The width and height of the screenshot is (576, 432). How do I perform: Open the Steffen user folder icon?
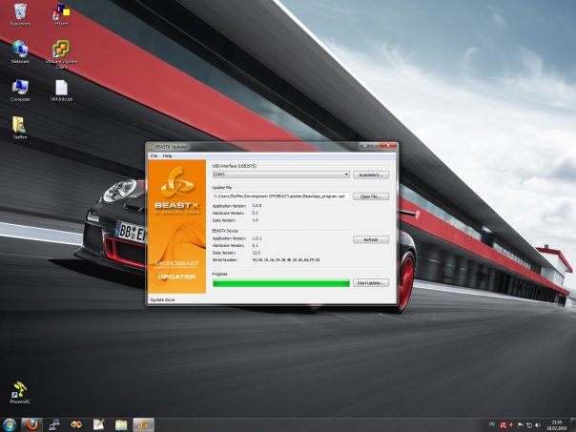(x=20, y=125)
